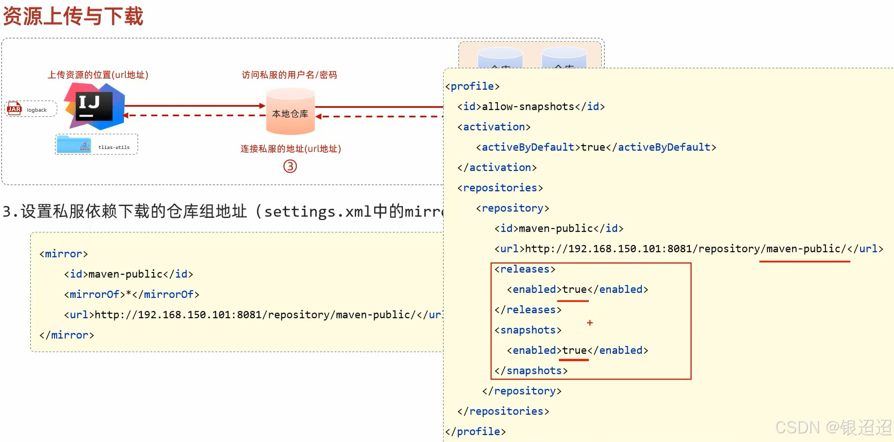Click true inside releases enabled tag

[574, 290]
